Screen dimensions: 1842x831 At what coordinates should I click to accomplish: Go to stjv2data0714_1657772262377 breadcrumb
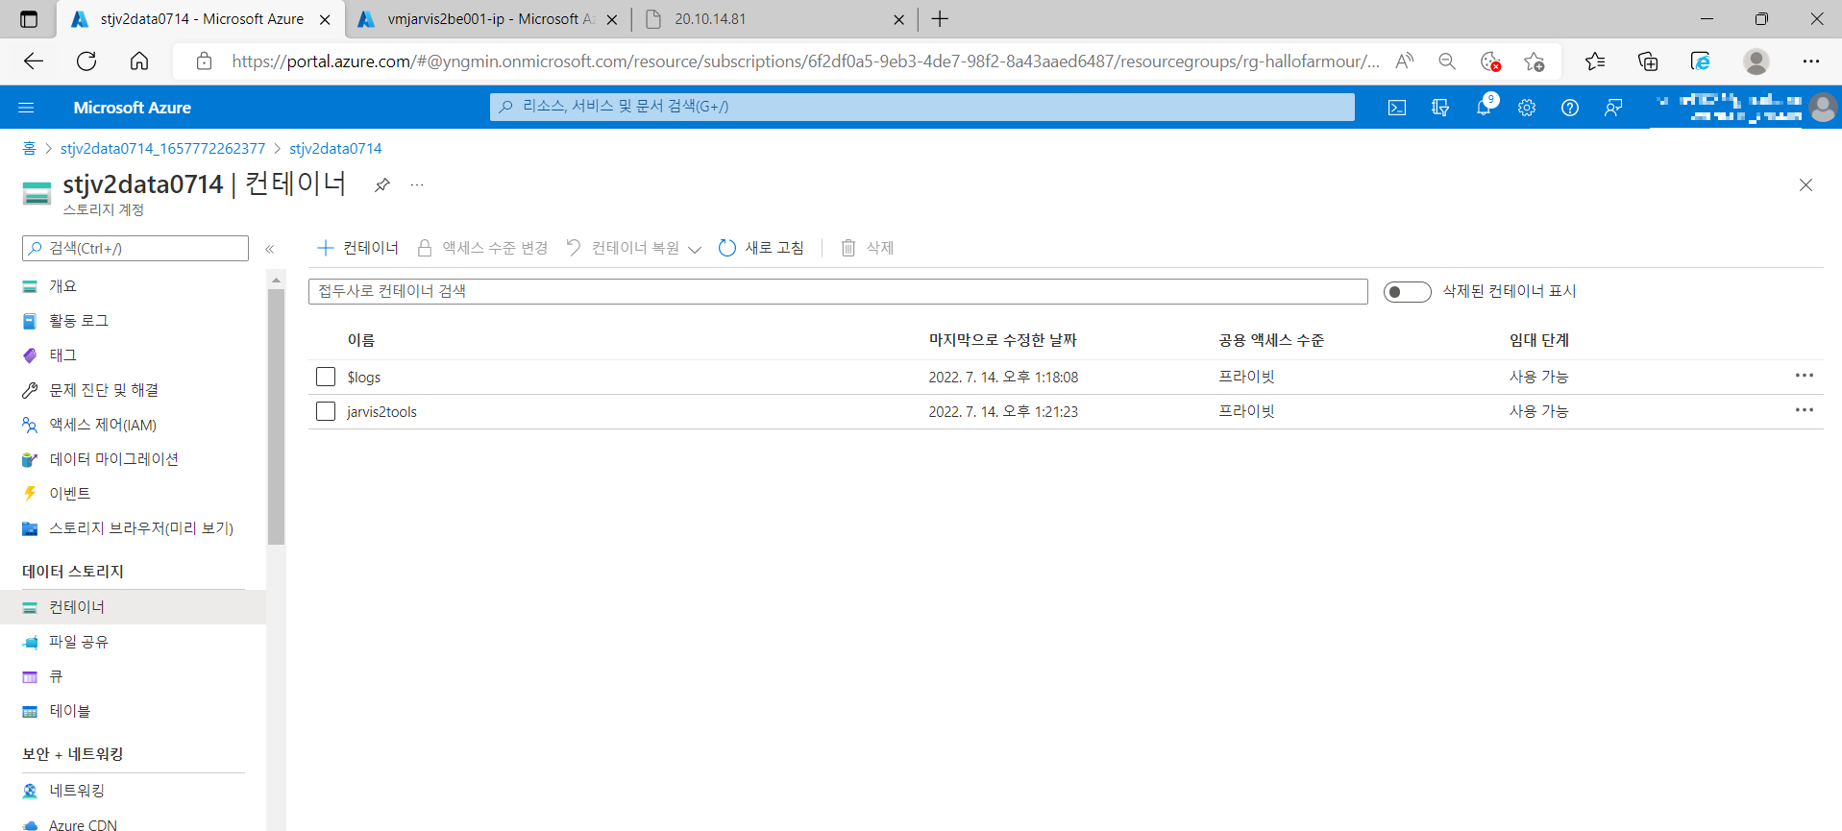[x=162, y=148]
